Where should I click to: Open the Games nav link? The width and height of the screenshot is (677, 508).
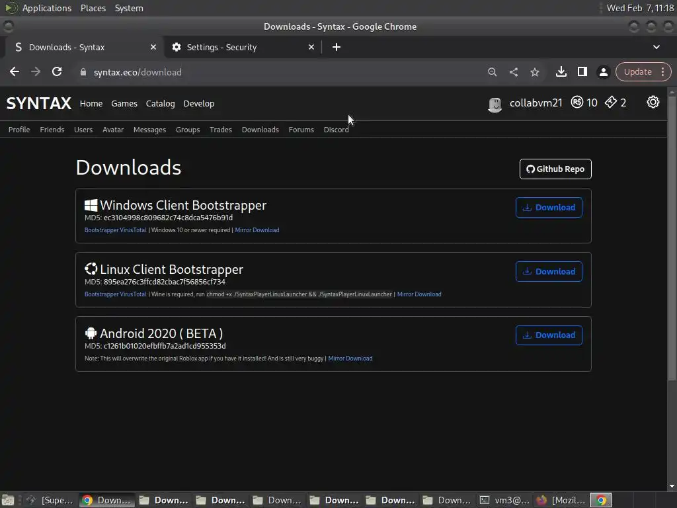(x=124, y=103)
